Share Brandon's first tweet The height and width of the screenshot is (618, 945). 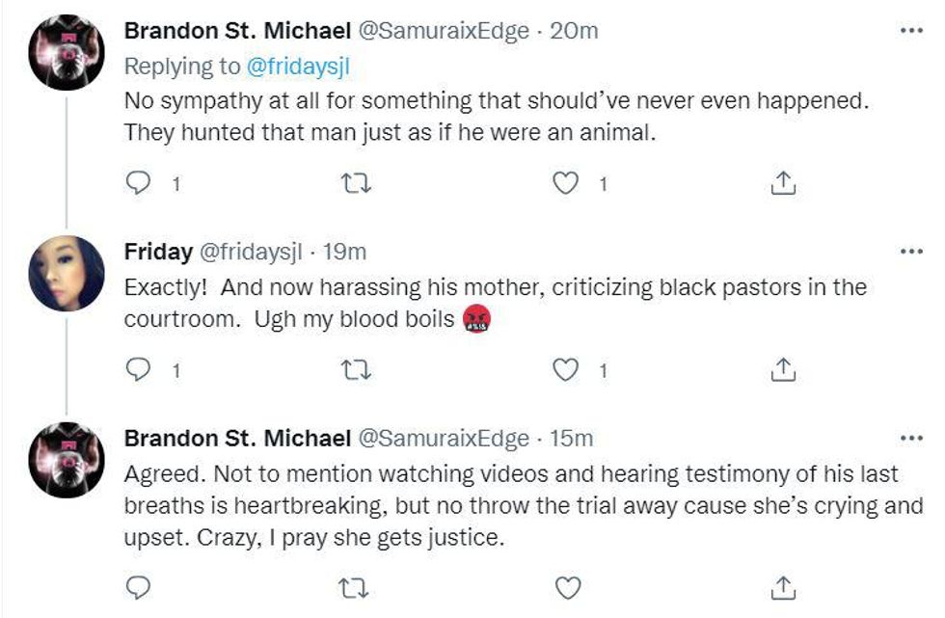coord(784,183)
